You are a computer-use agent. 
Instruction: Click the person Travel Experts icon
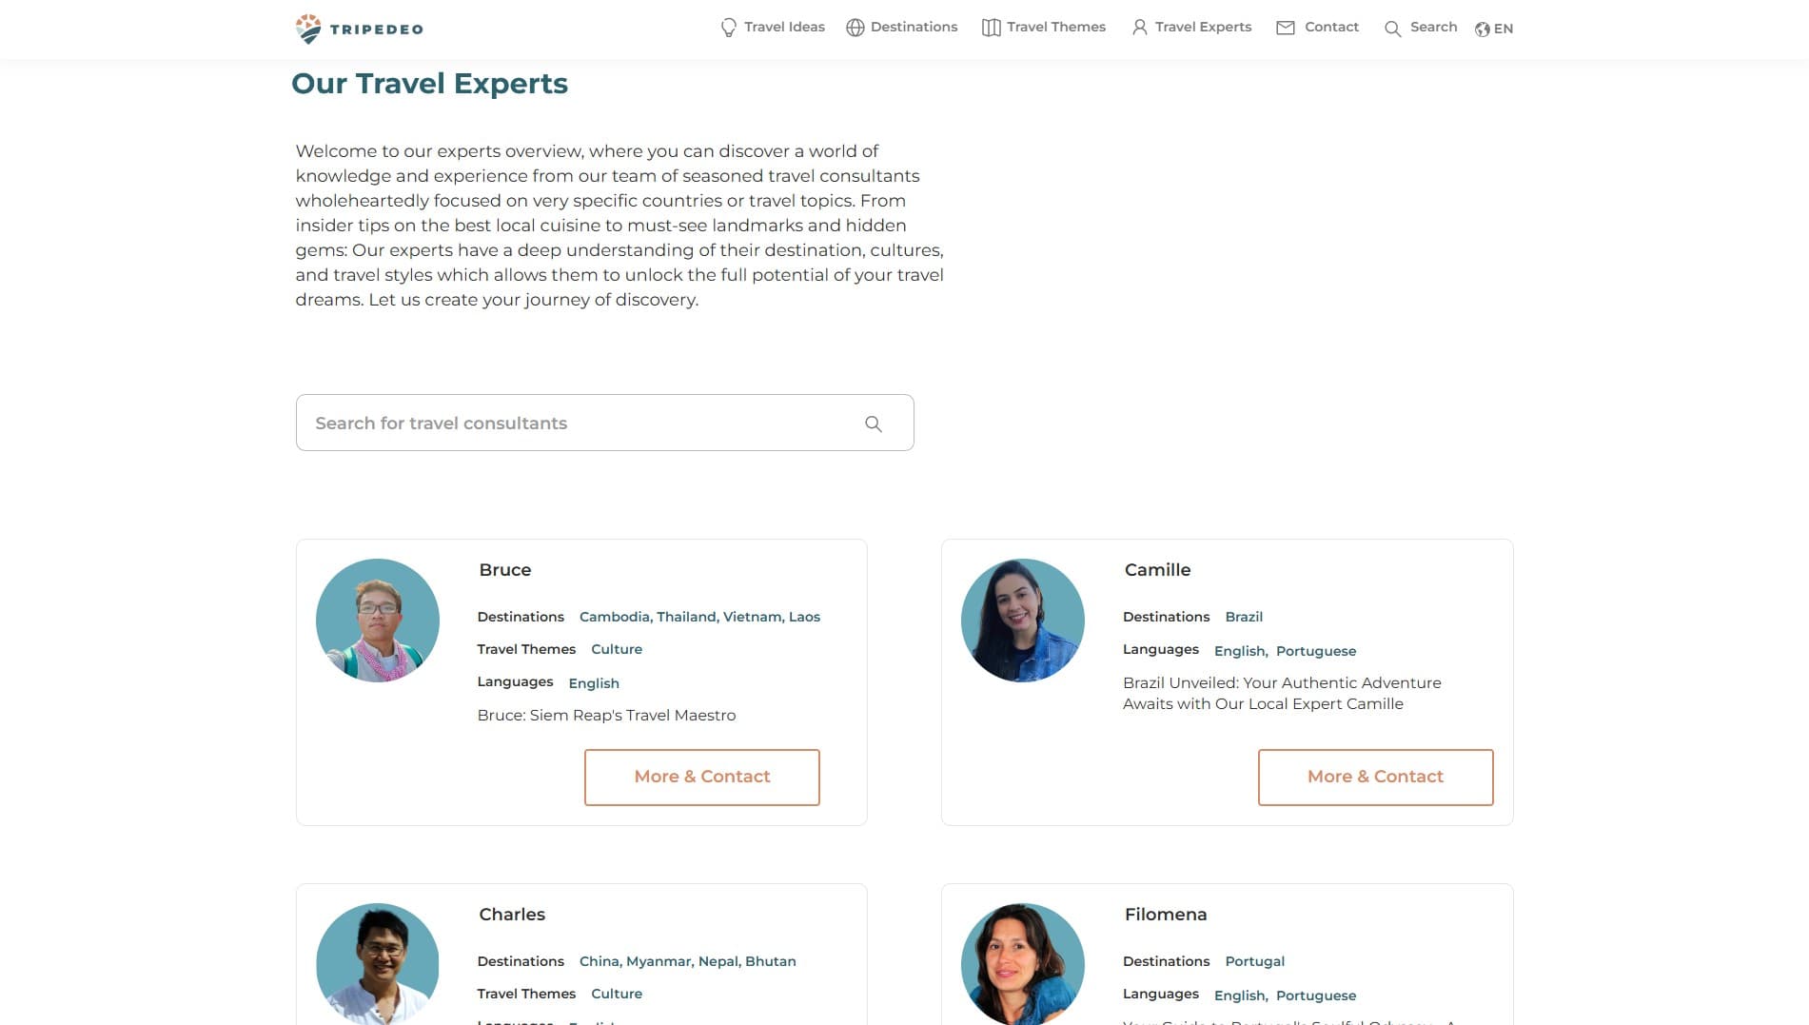[1139, 28]
